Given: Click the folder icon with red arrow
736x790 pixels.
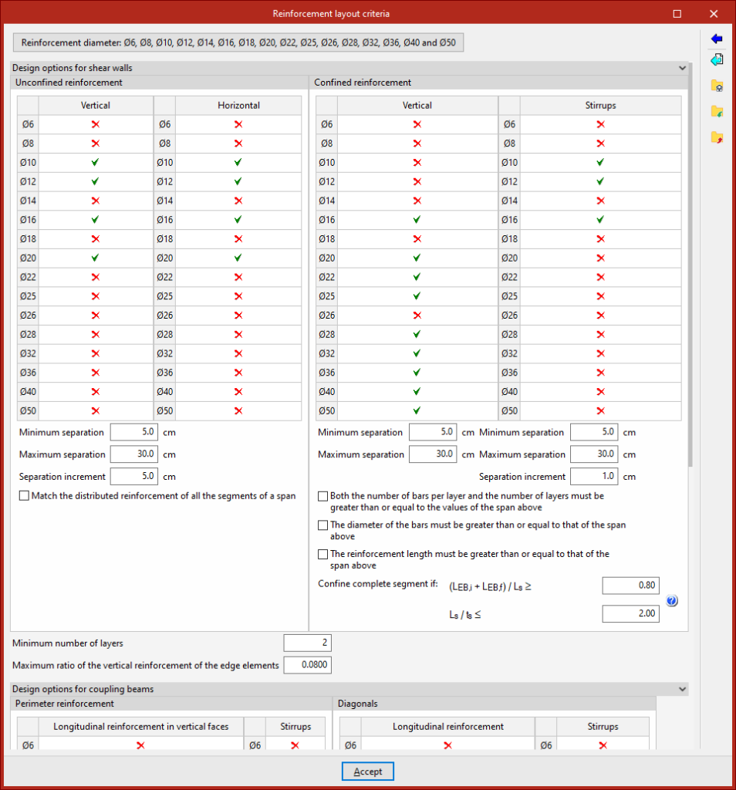Looking at the screenshot, I should coord(717,137).
